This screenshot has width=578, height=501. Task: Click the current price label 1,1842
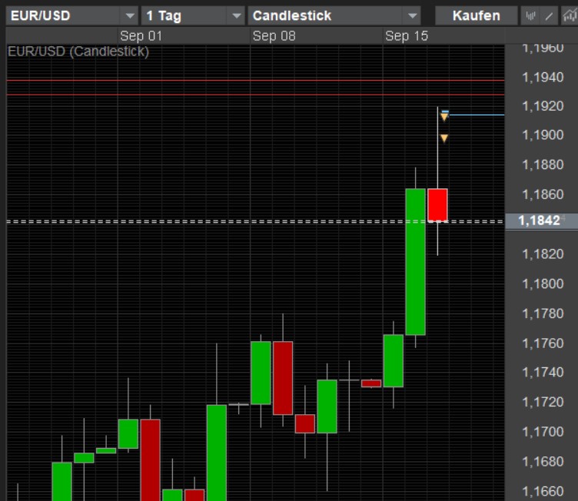(540, 221)
